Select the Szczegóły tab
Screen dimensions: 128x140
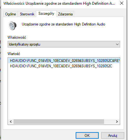tap(46, 14)
